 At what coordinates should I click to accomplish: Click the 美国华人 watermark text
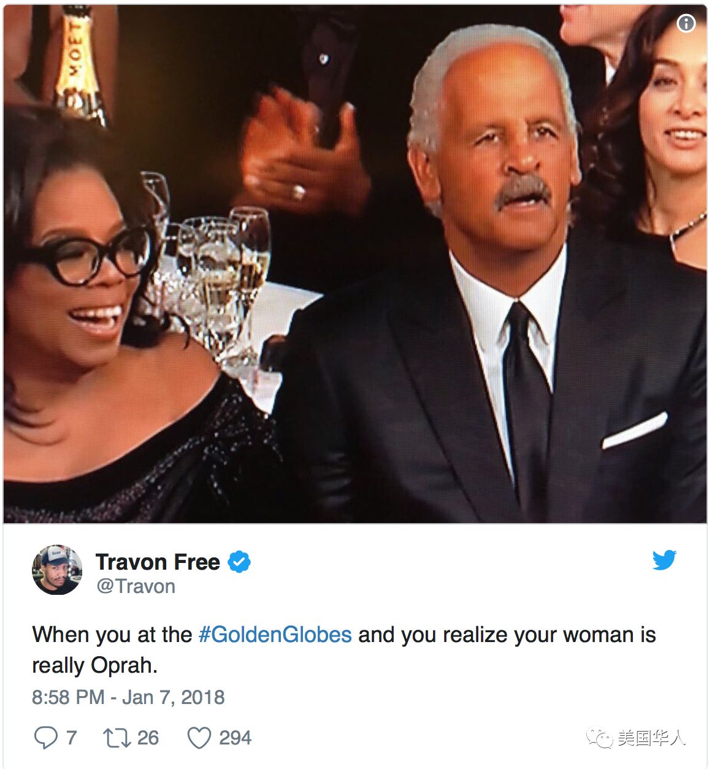click(651, 737)
